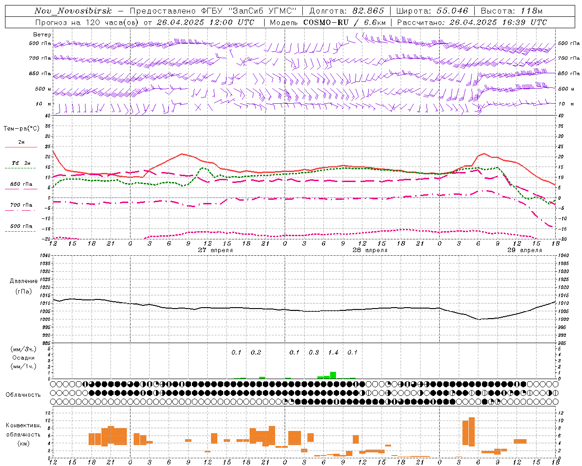582x466 pixels.
Task: Click the tallest orange convective cloud bar
Action: pos(472,432)
